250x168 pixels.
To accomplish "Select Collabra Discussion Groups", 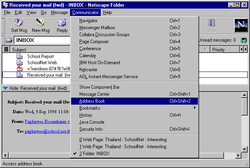I will (135, 35).
